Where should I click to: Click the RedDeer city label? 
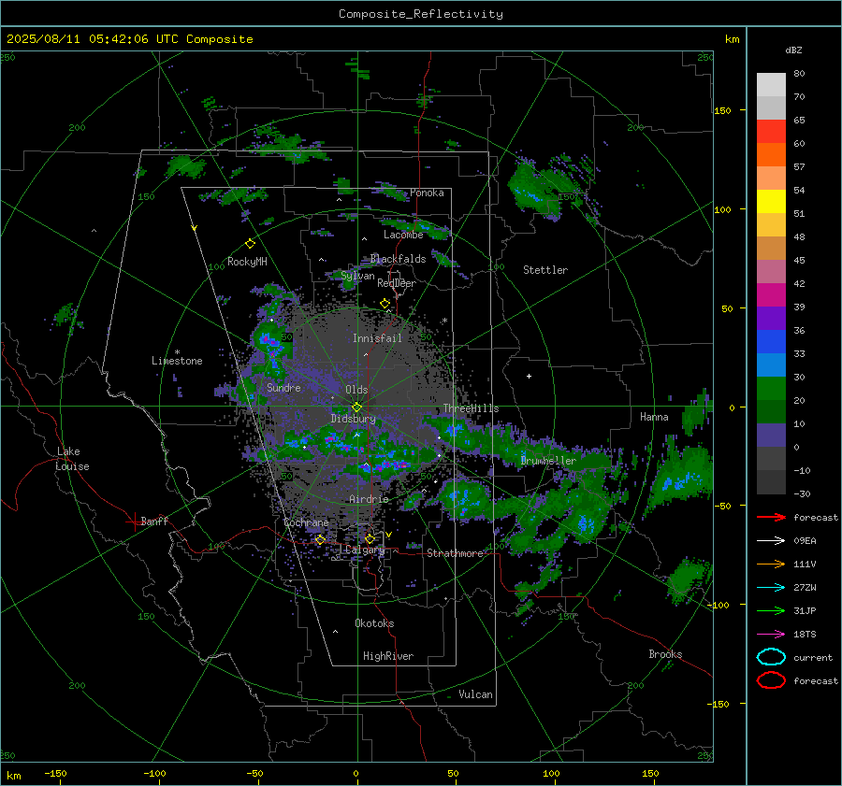tap(397, 283)
